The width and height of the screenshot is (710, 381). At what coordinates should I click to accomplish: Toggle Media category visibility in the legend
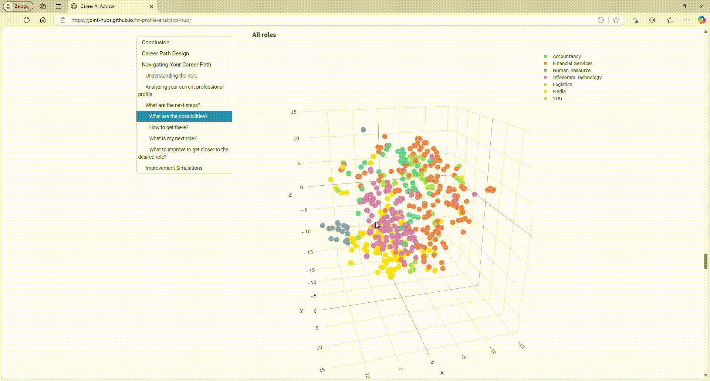pyautogui.click(x=559, y=91)
